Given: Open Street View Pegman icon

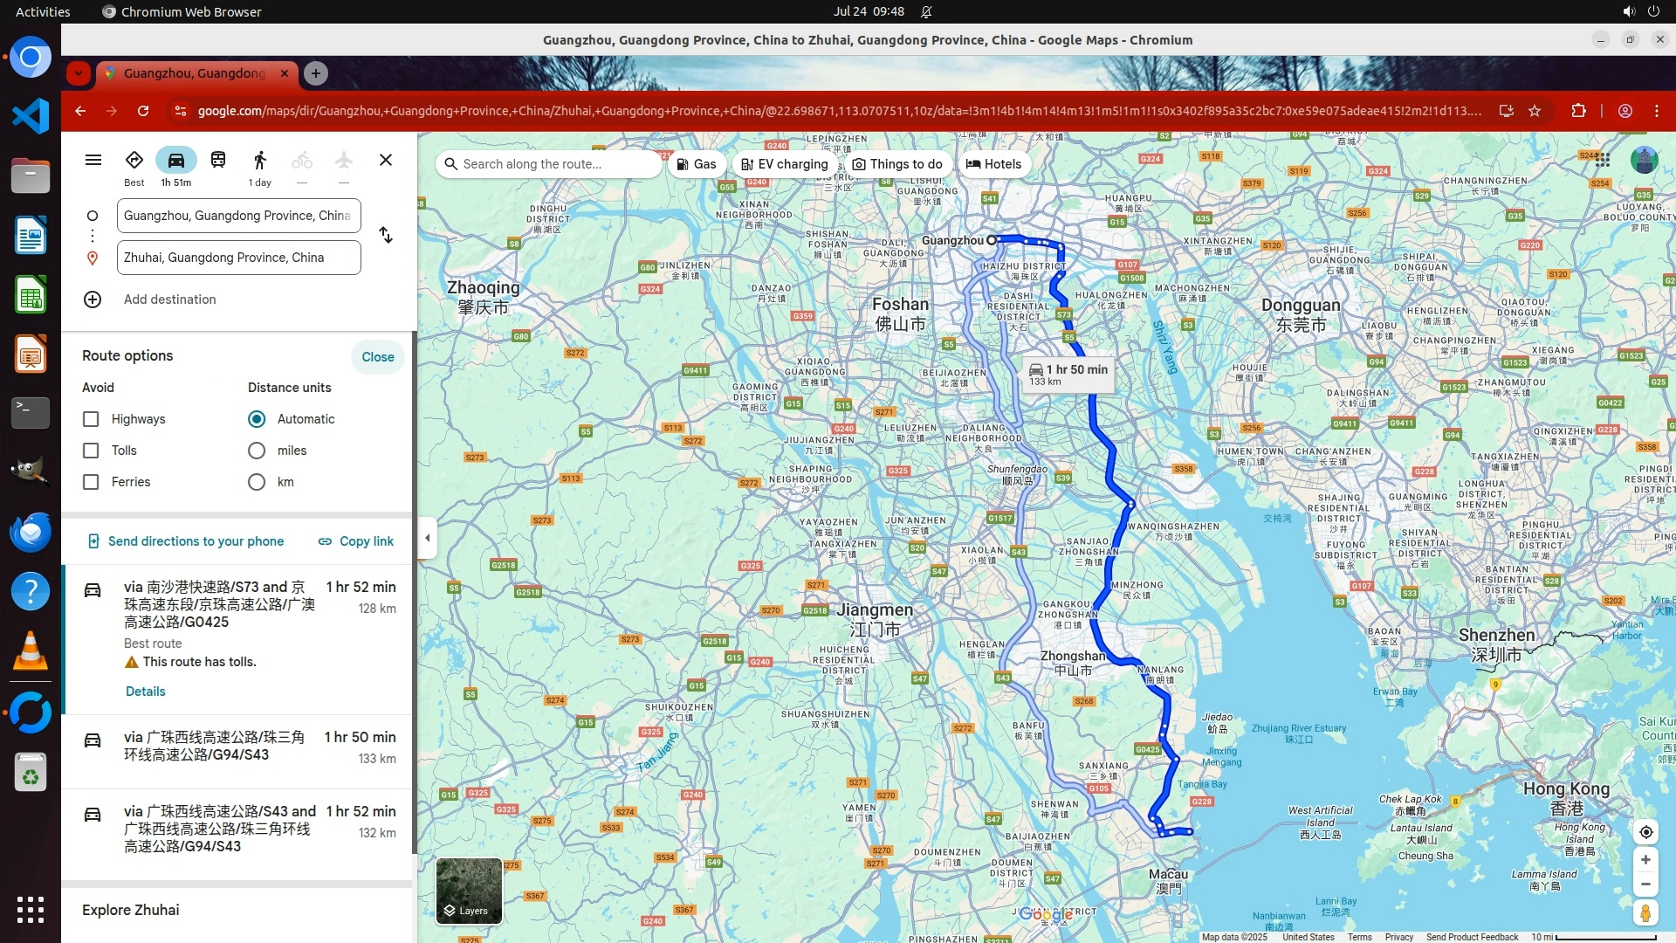Looking at the screenshot, I should (x=1645, y=913).
